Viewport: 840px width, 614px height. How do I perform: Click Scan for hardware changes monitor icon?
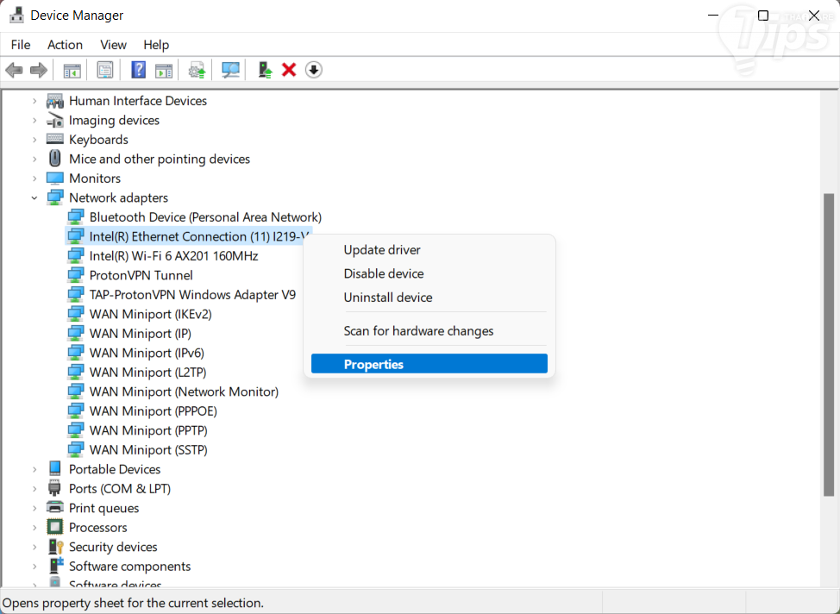(230, 70)
